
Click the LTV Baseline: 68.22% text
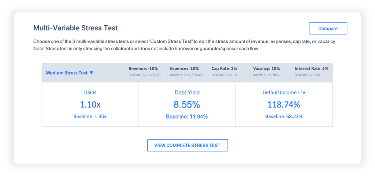(284, 117)
